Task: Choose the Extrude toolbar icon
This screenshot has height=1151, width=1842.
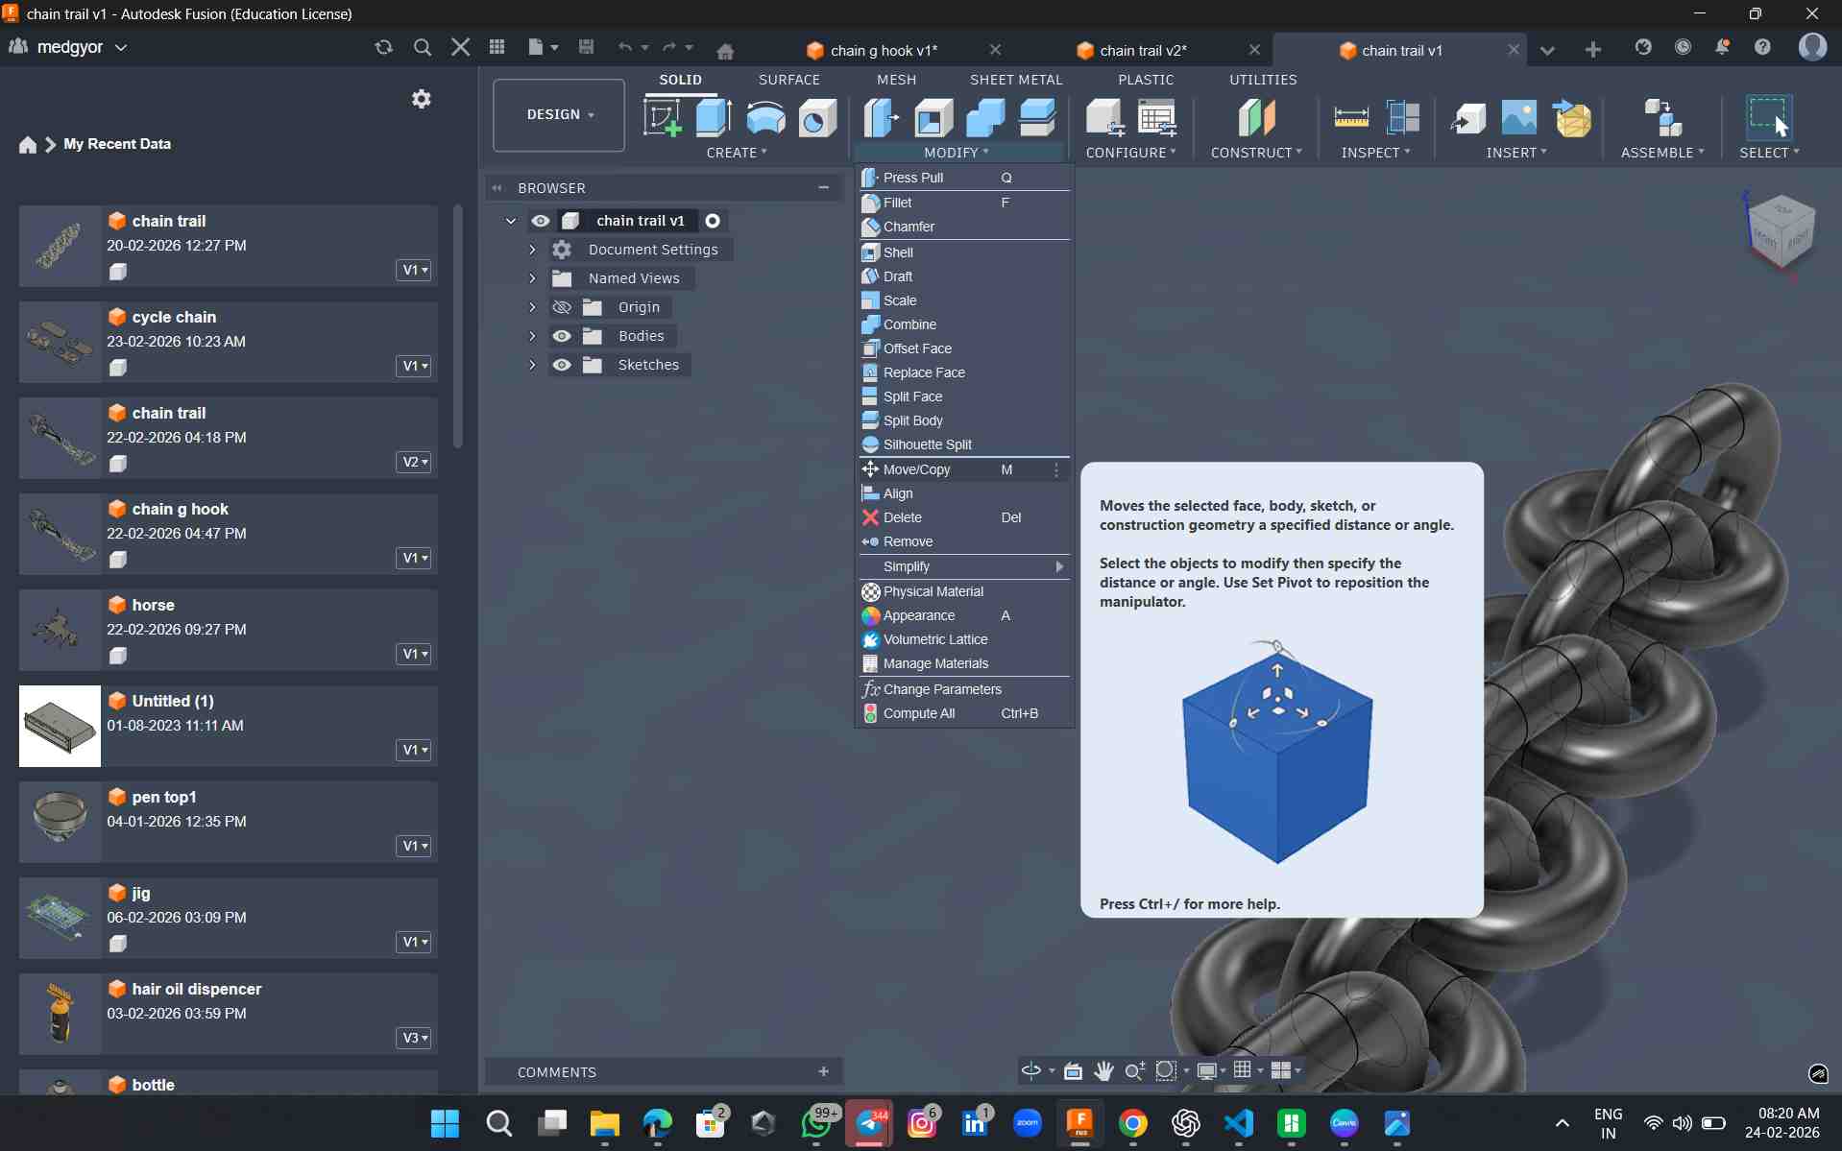Action: coord(714,118)
